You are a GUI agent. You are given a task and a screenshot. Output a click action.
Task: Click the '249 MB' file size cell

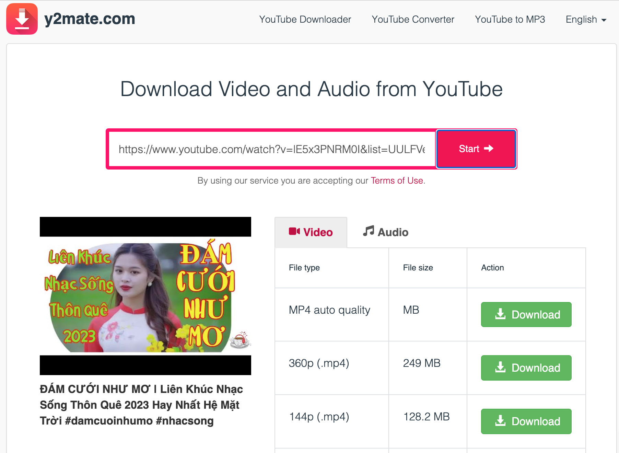428,368
